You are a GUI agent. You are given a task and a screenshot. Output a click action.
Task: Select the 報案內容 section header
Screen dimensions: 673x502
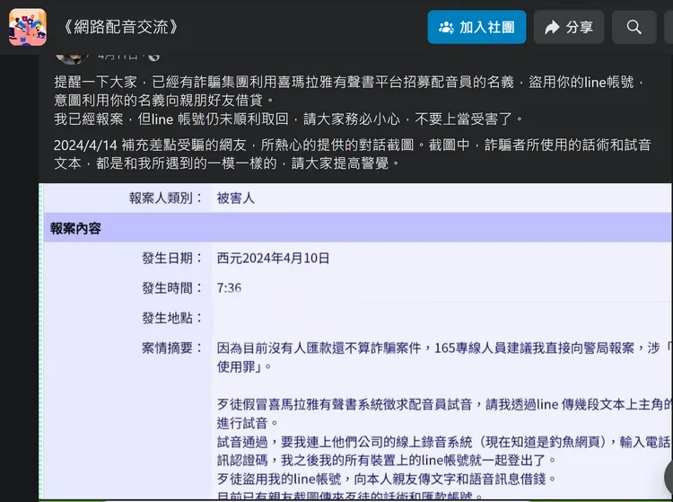pyautogui.click(x=75, y=228)
